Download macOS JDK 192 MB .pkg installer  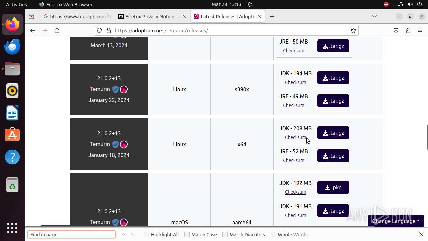333,187
